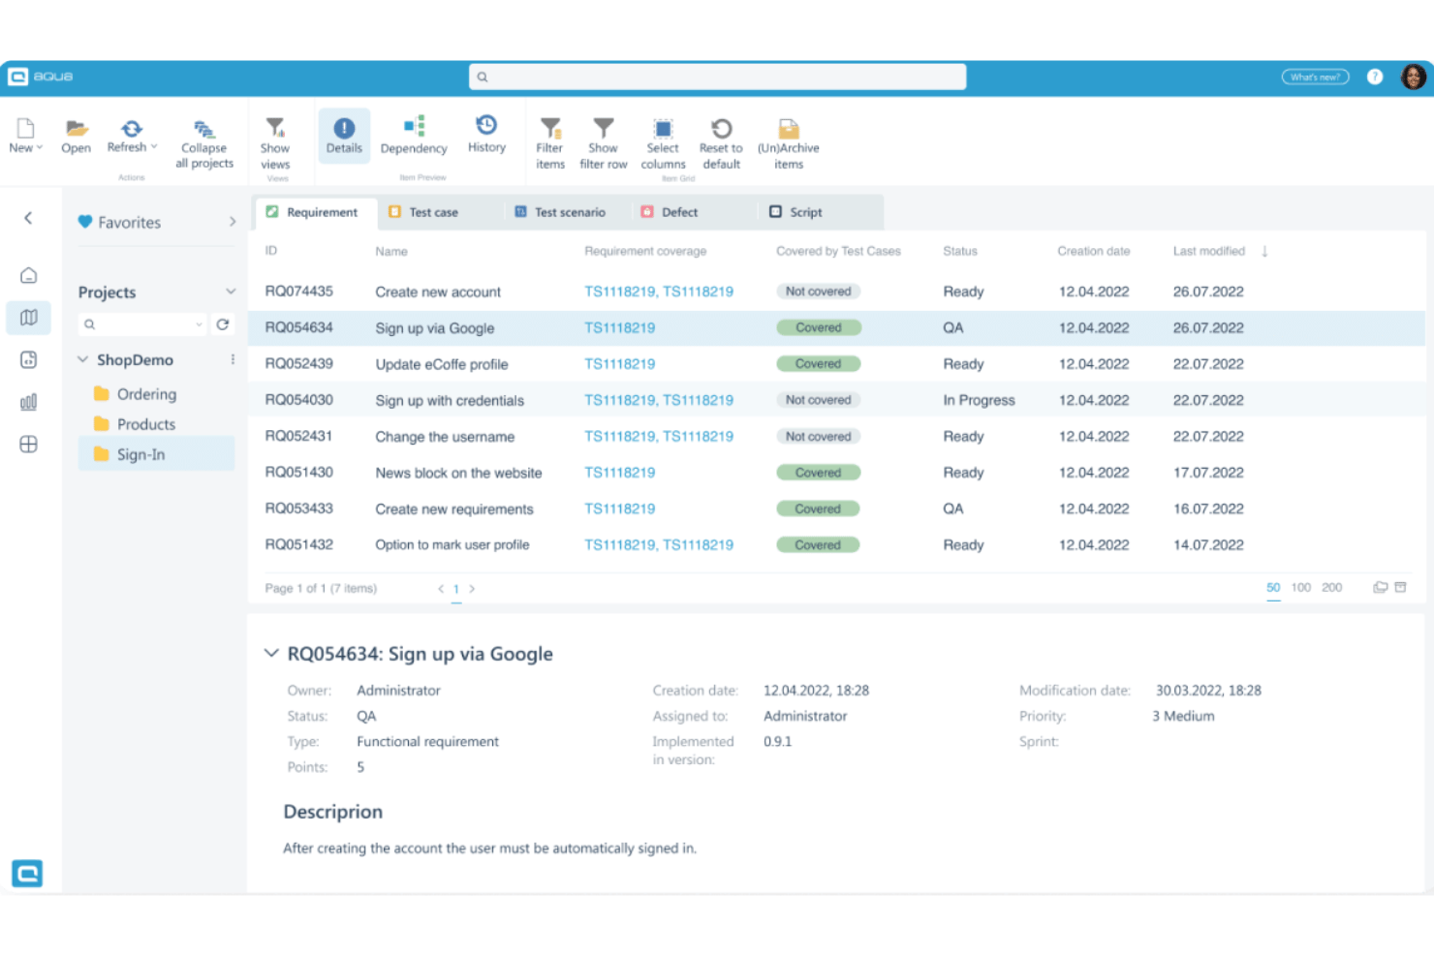
Task: Open the user avatar menu
Action: (x=1413, y=77)
